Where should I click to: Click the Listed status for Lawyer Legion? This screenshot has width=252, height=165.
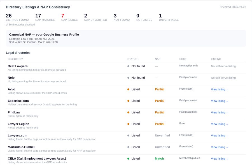134,124
